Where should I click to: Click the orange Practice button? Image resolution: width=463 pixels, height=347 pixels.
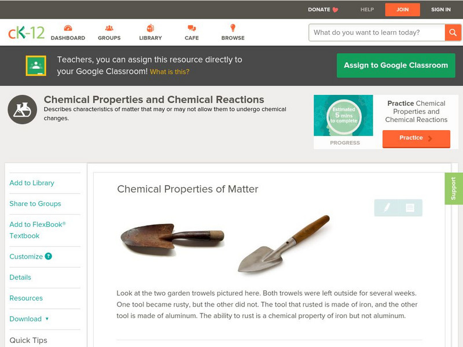pyautogui.click(x=416, y=138)
